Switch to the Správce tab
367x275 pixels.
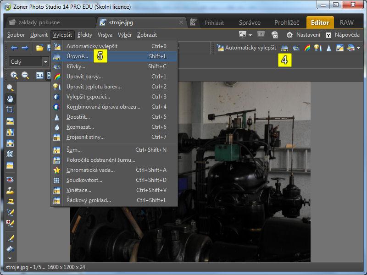[x=250, y=22]
